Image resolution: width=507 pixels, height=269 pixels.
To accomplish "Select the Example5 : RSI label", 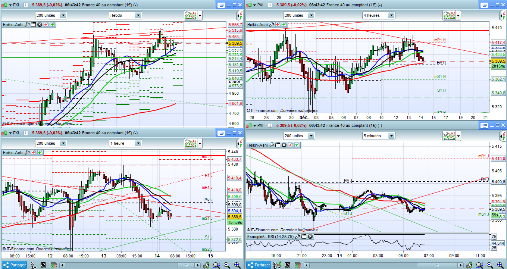I will [x=270, y=237].
